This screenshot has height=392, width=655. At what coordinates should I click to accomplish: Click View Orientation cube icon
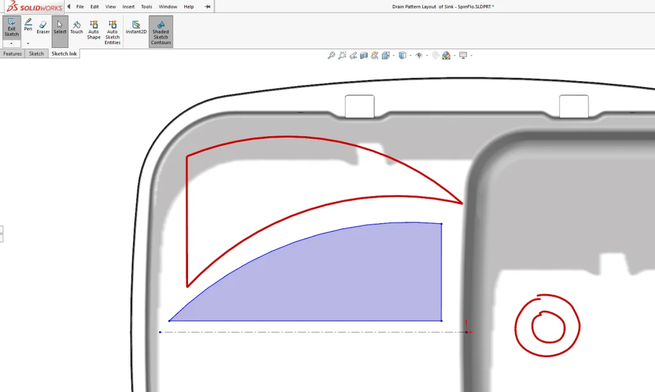click(x=386, y=56)
